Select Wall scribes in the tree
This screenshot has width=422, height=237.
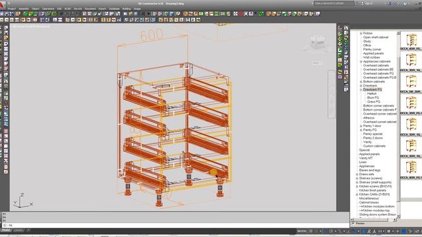click(x=372, y=57)
